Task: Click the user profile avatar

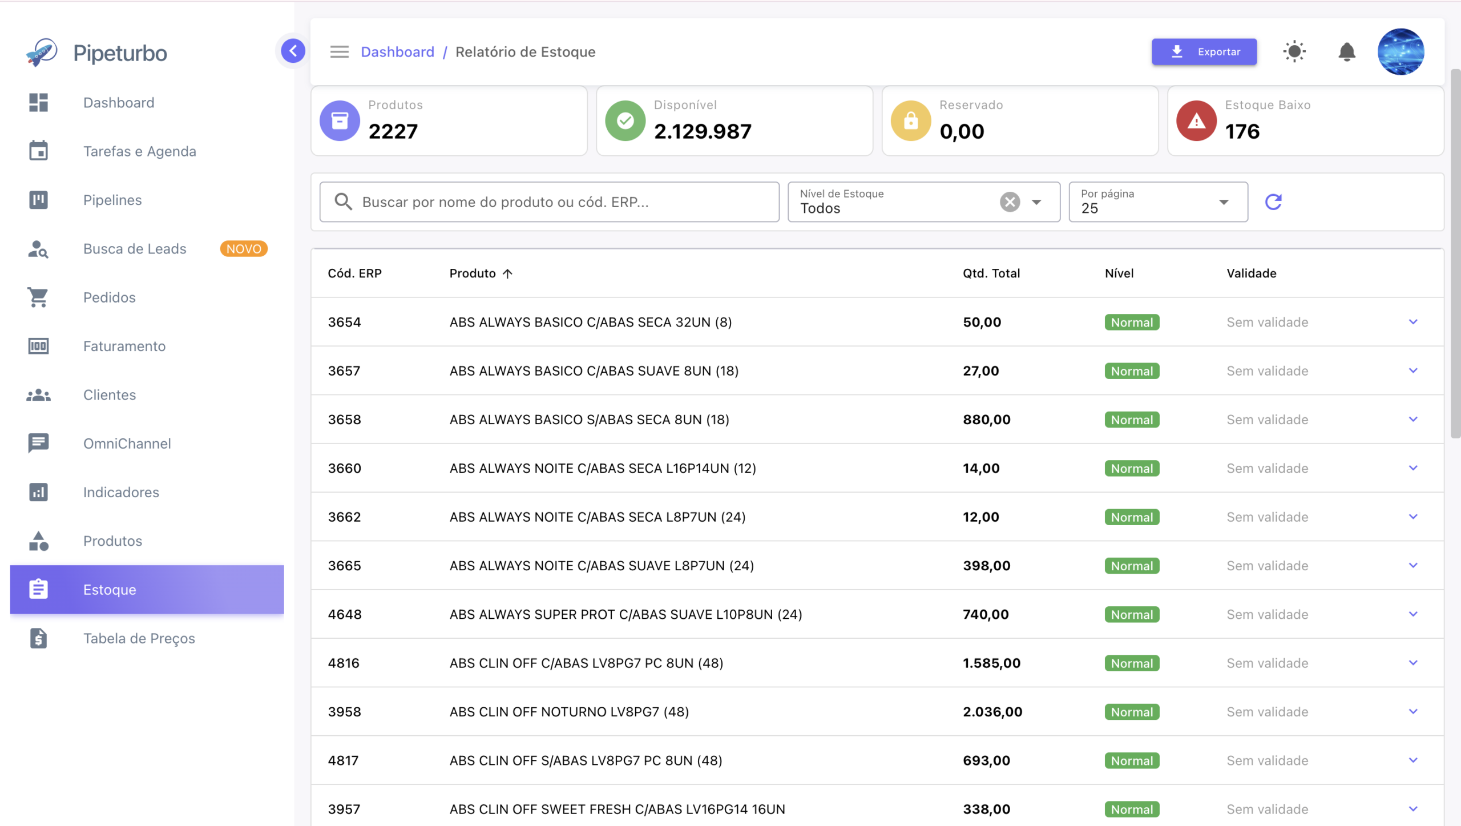Action: 1401,52
